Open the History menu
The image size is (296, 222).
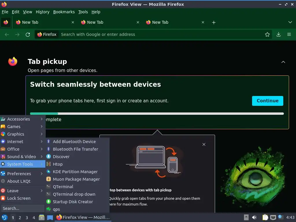(42, 12)
